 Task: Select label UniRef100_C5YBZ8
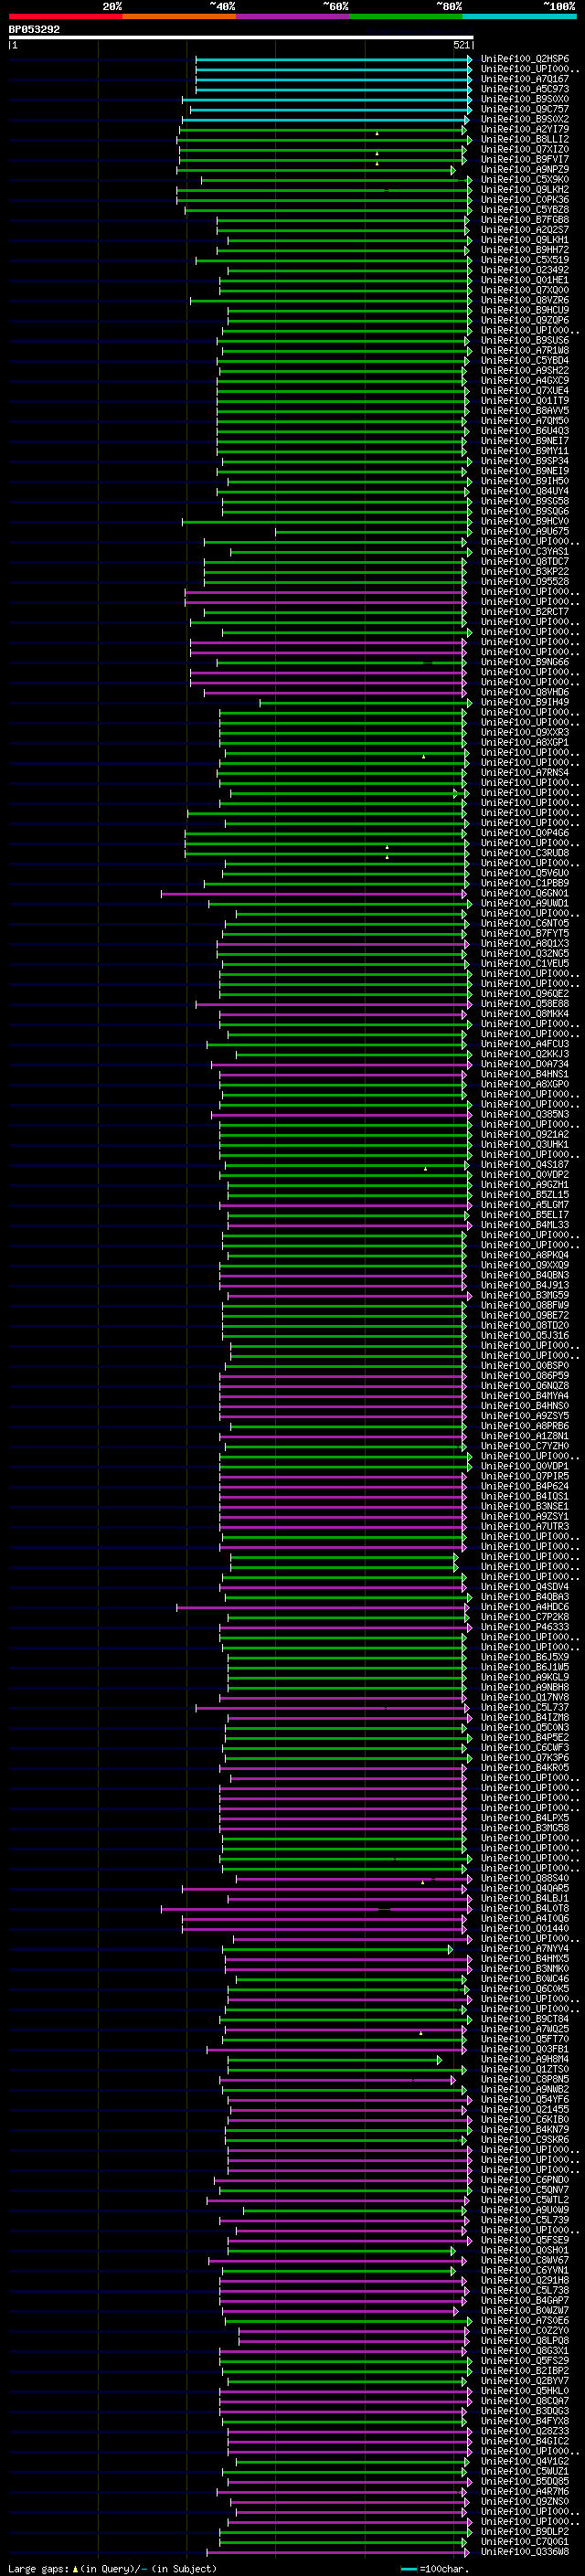(x=525, y=210)
